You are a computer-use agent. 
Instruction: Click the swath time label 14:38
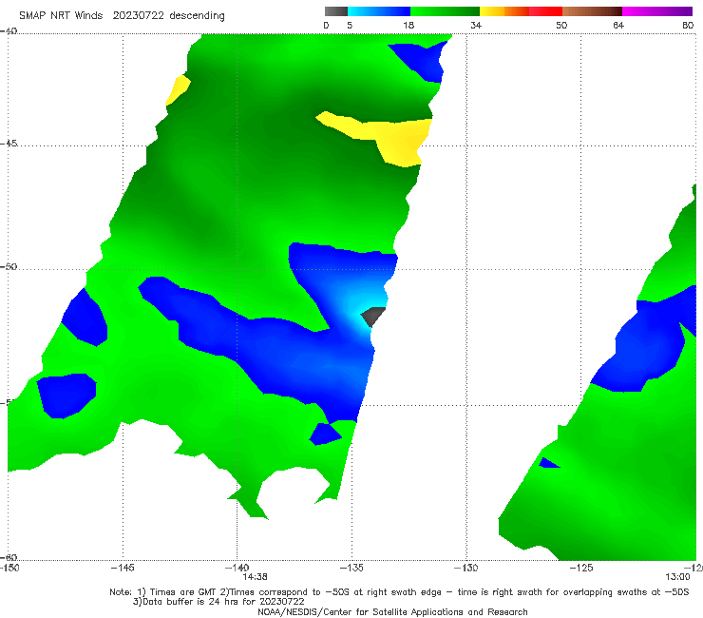tap(256, 577)
